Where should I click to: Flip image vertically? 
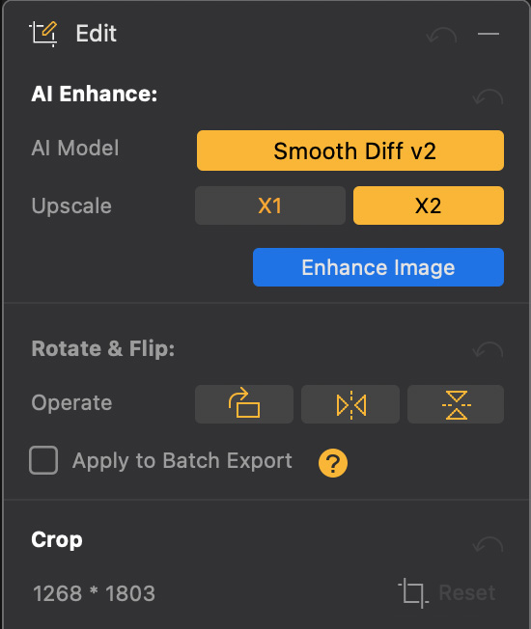pyautogui.click(x=456, y=404)
